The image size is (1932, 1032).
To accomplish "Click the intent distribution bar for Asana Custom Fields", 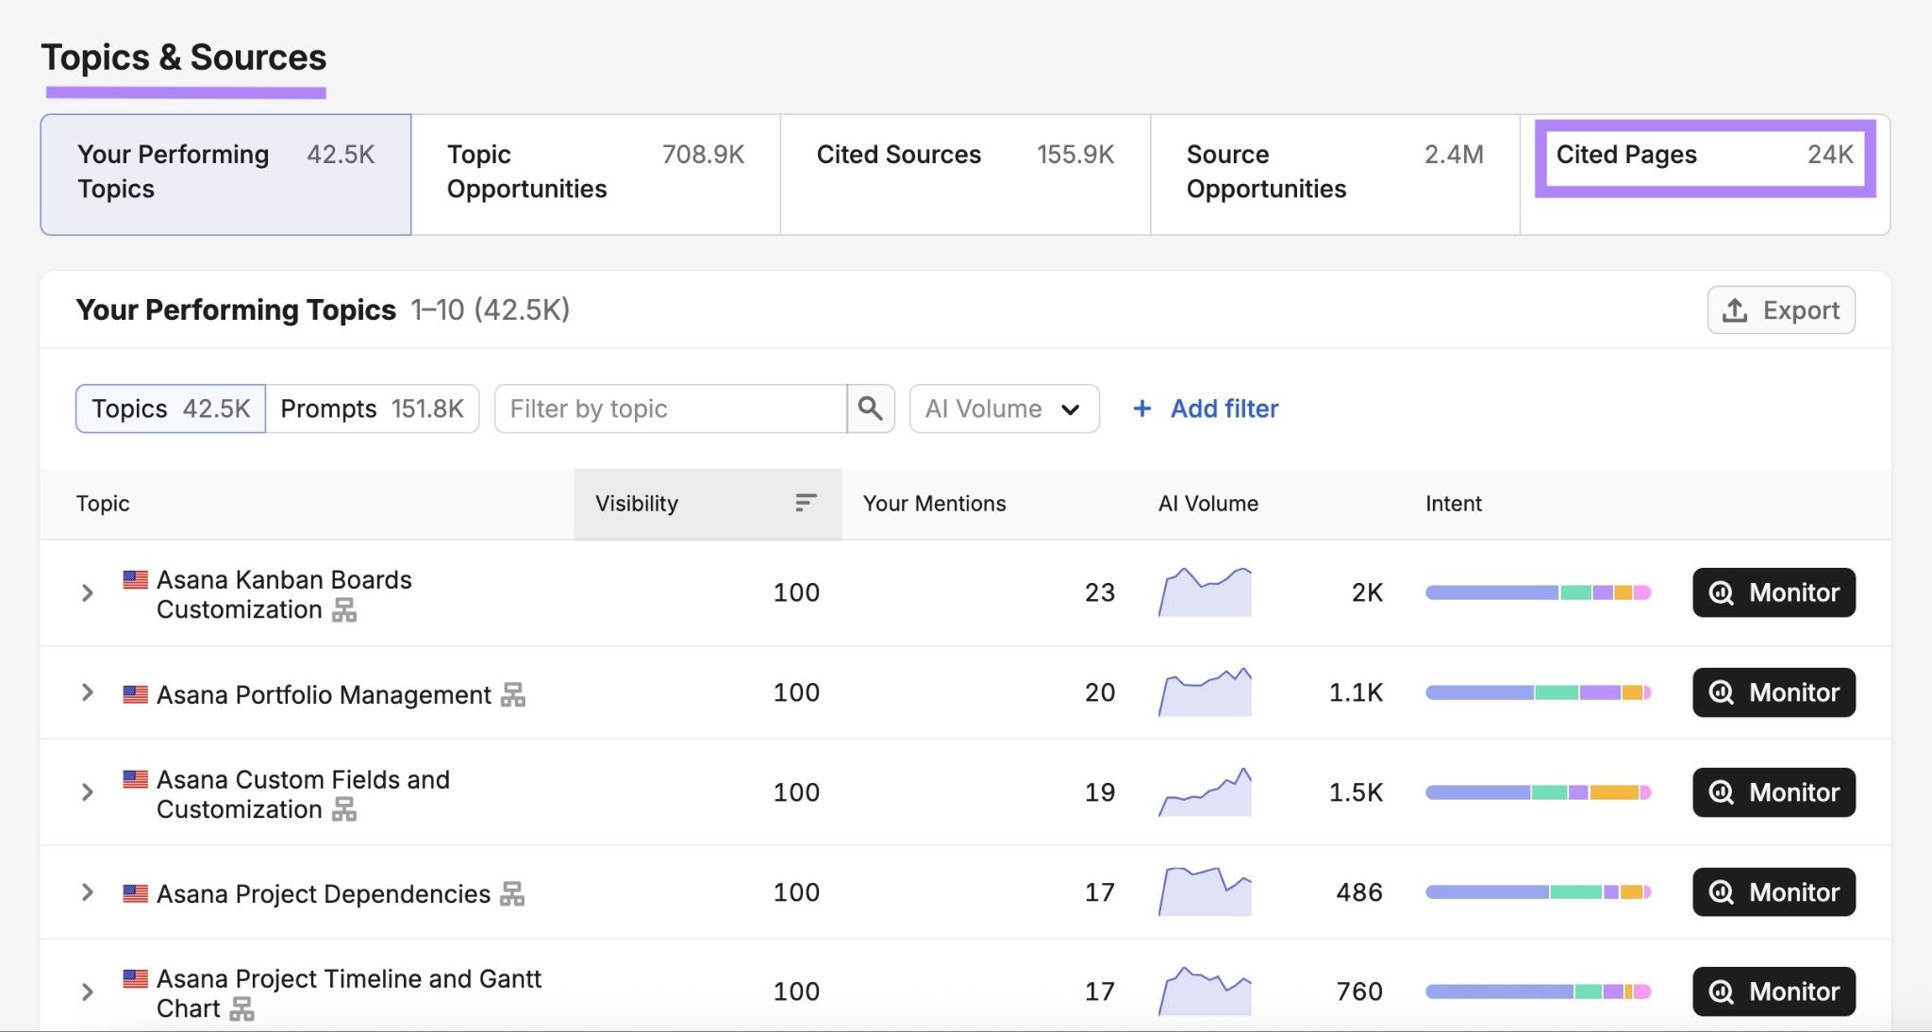I will [1538, 792].
